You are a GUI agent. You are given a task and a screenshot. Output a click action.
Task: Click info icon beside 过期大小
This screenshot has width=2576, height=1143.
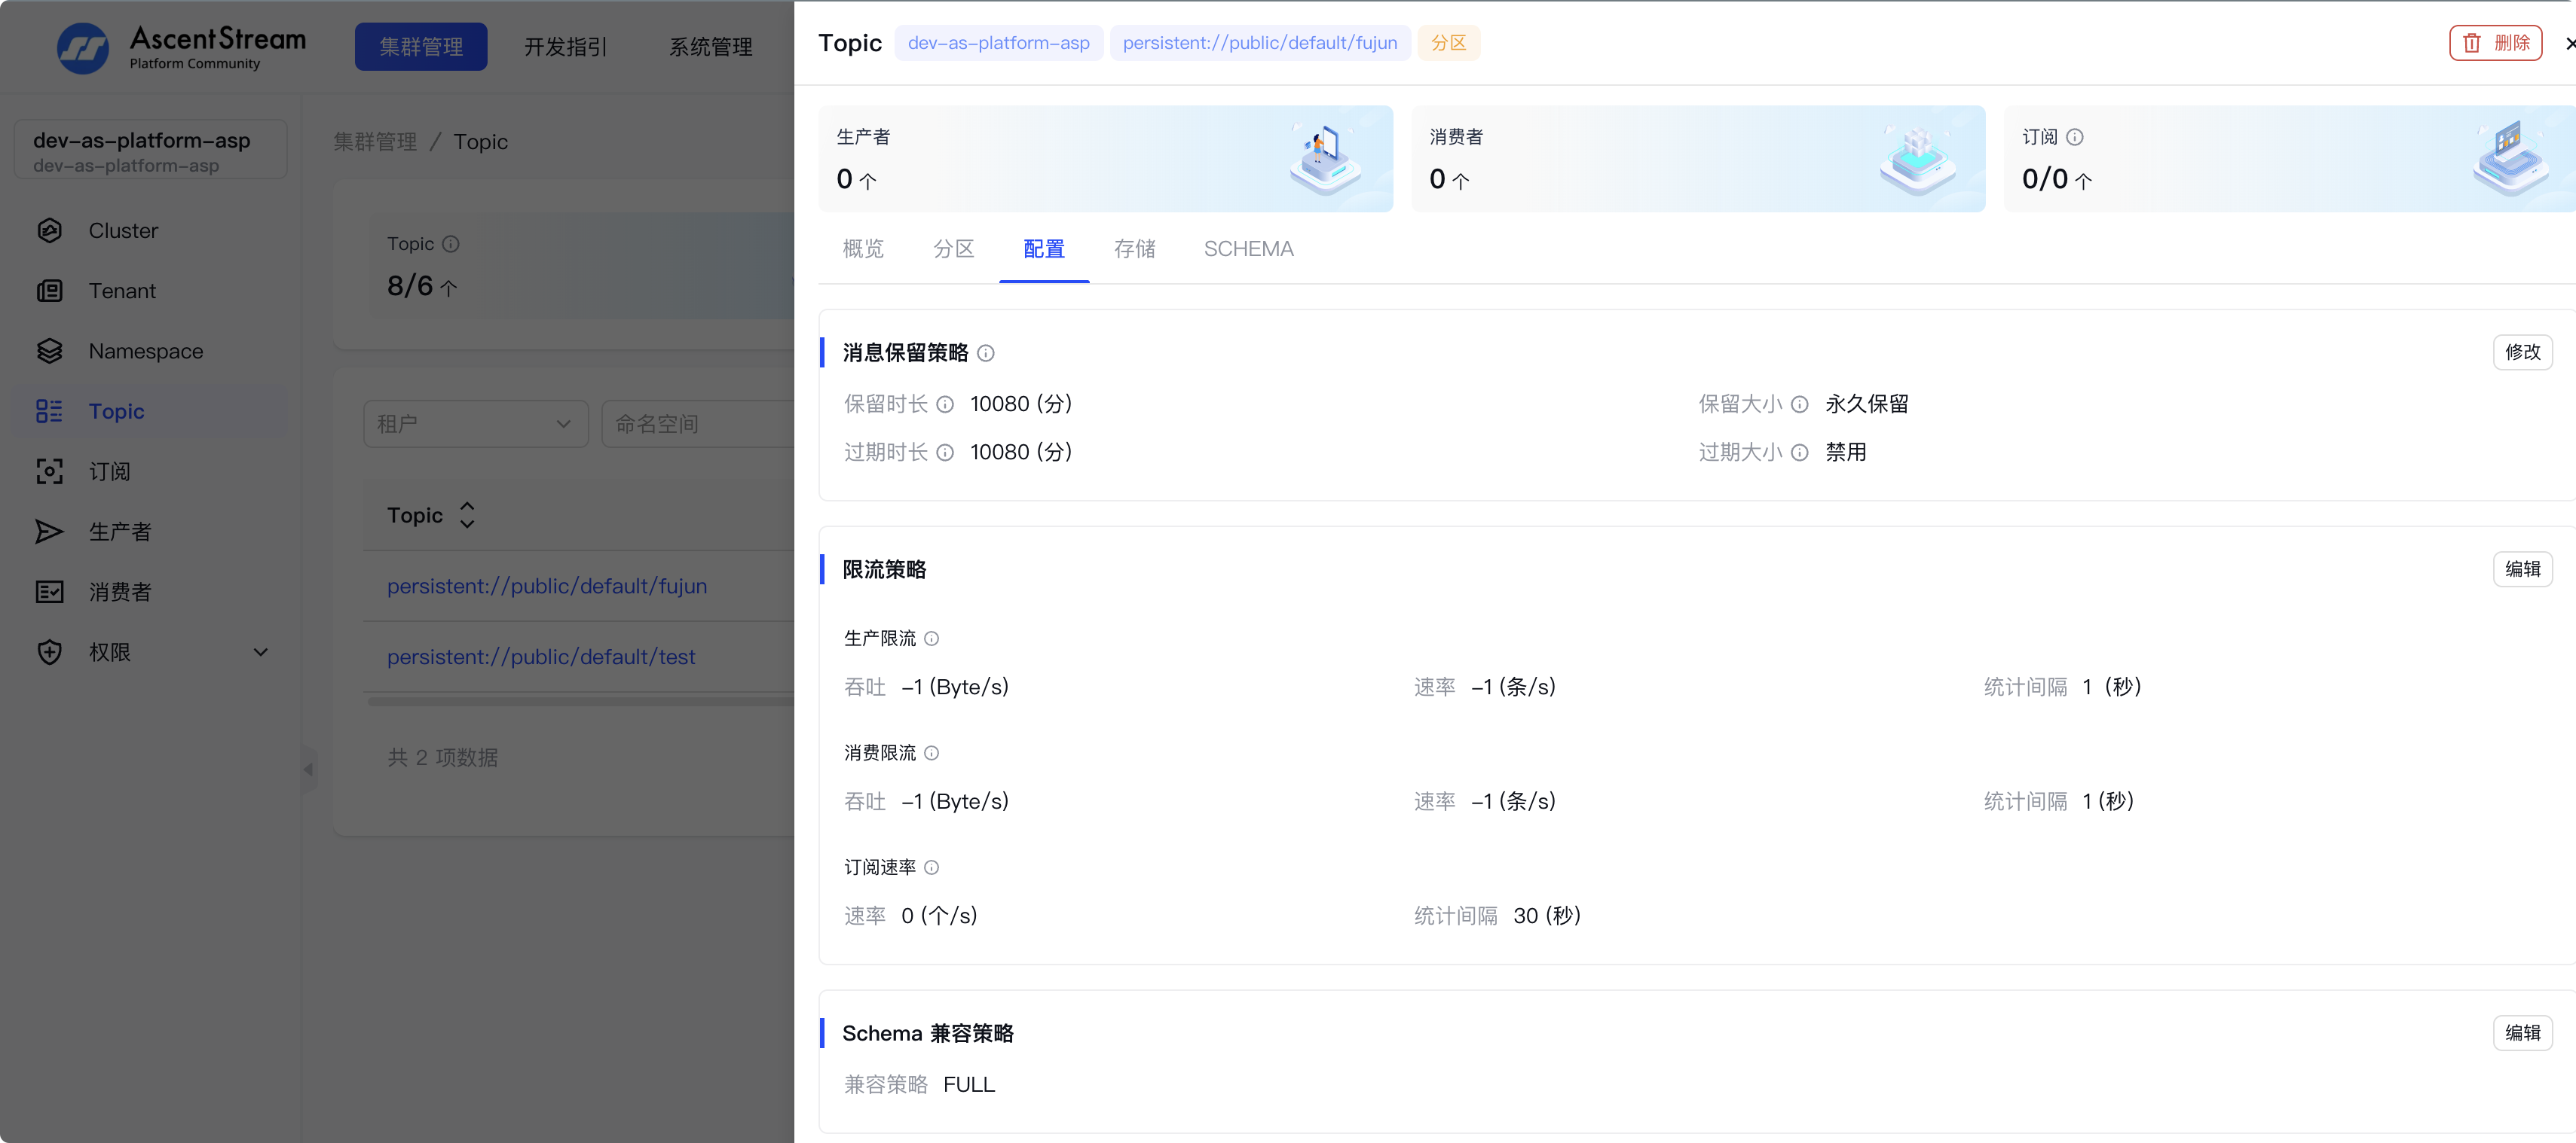click(1800, 453)
